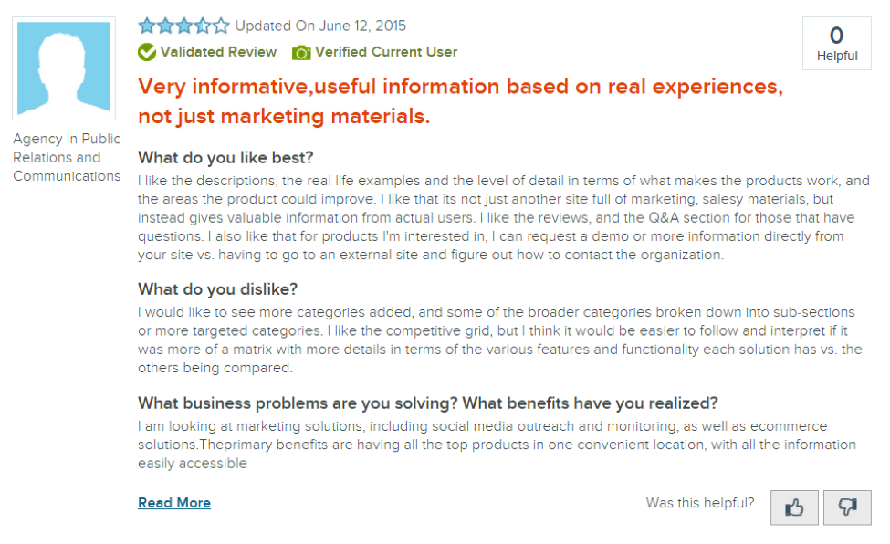Click the 0 Helpful counter box

tap(837, 44)
